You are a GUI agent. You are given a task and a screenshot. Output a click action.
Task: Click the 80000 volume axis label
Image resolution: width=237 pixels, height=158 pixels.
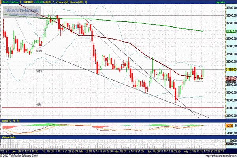pyautogui.click(x=233, y=141)
